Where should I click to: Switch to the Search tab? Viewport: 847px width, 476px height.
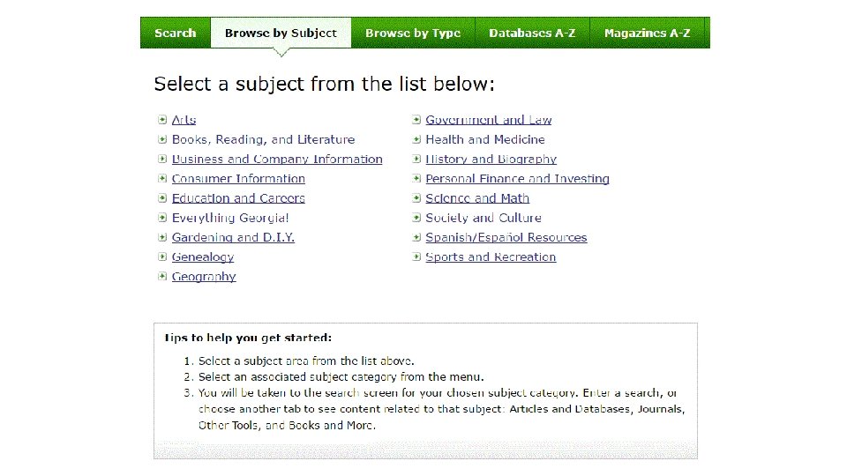coord(175,33)
